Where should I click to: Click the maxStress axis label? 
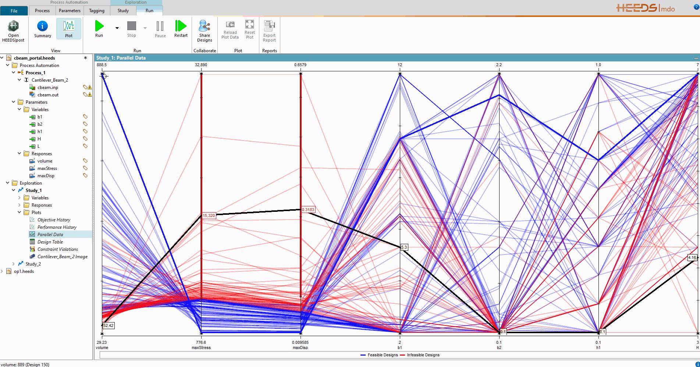pos(201,348)
